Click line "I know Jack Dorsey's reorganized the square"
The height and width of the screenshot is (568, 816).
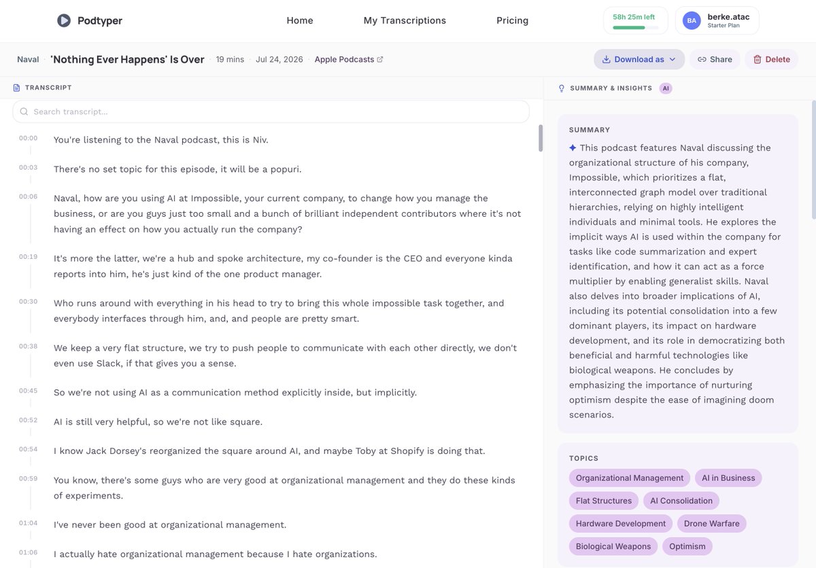(x=269, y=451)
